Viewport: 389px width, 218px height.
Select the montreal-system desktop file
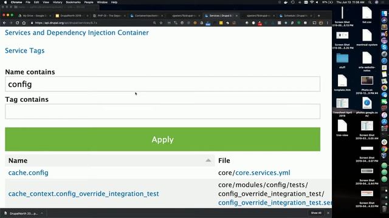click(367, 38)
